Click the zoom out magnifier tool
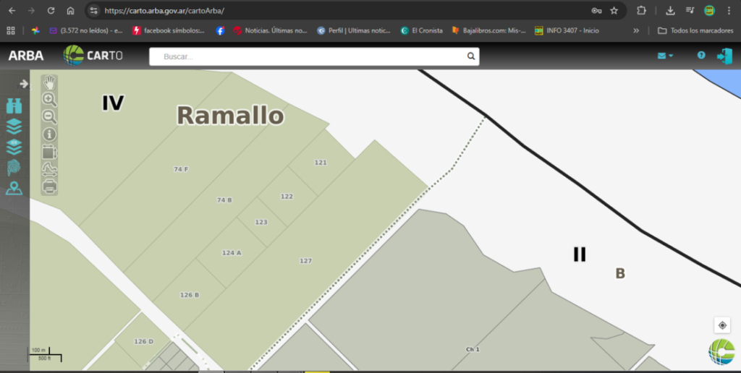The width and height of the screenshot is (741, 373). (x=49, y=117)
